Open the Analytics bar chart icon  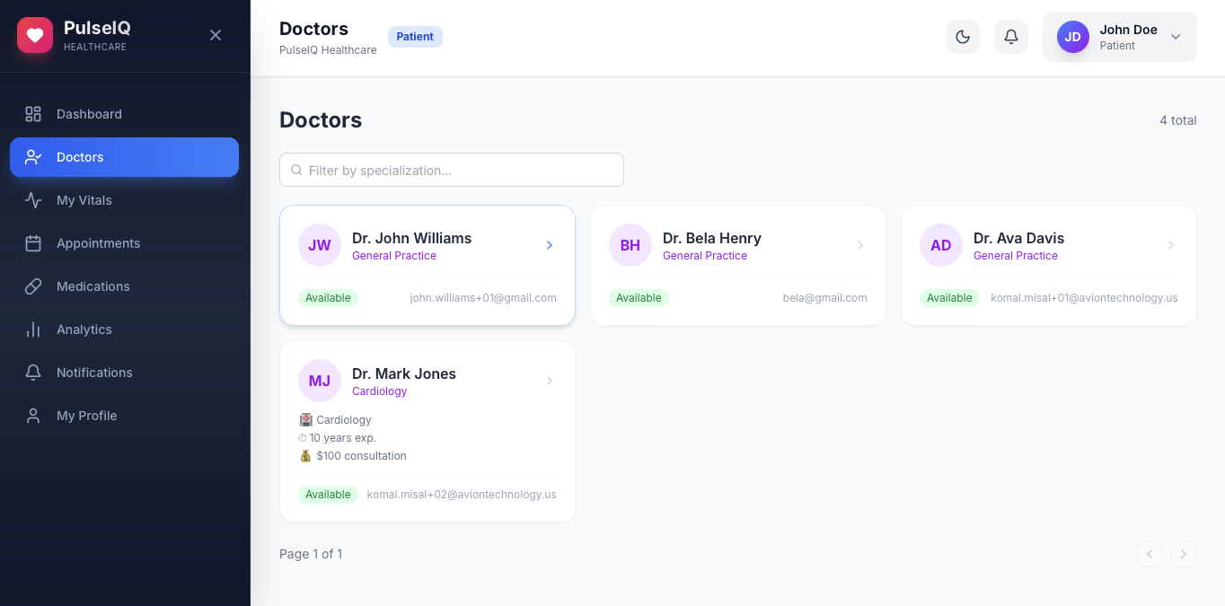point(33,329)
